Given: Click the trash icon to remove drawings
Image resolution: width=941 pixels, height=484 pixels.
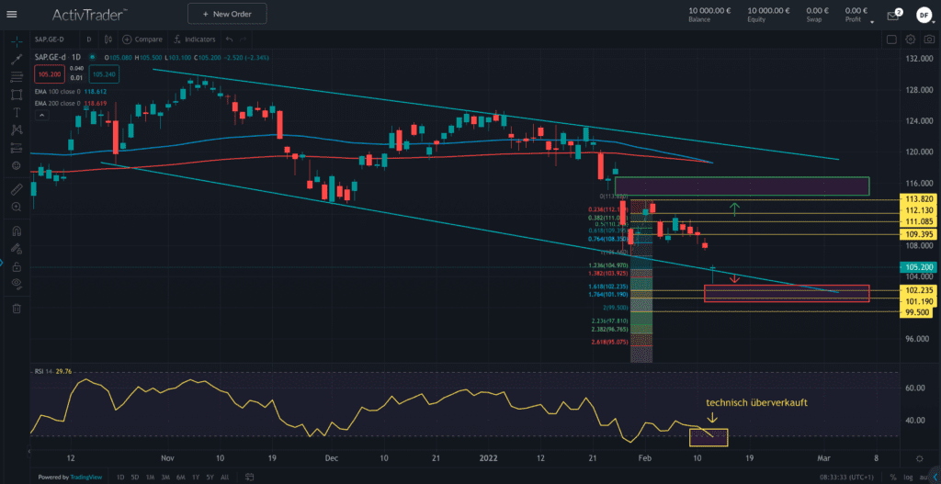Looking at the screenshot, I should (16, 309).
